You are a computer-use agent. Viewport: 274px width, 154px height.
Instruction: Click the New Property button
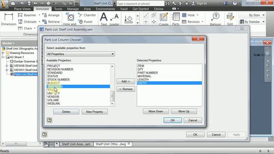[95, 112]
